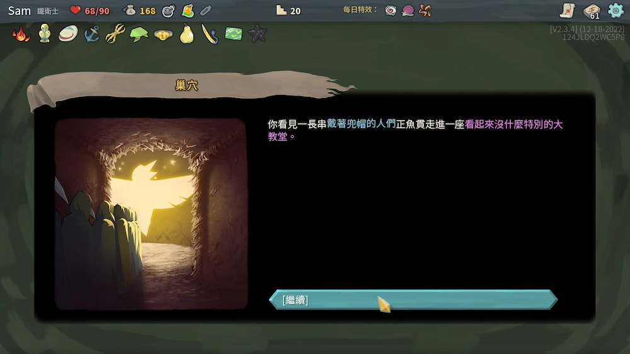This screenshot has width=630, height=354.
Task: Click the blue Anchor relic
Action: point(92,33)
